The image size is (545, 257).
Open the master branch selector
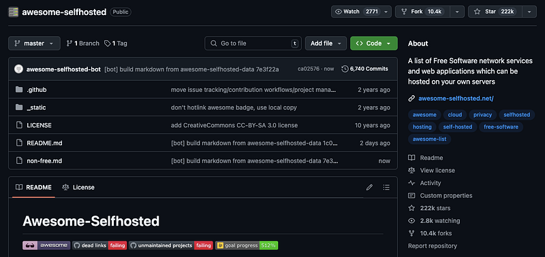[x=34, y=44]
